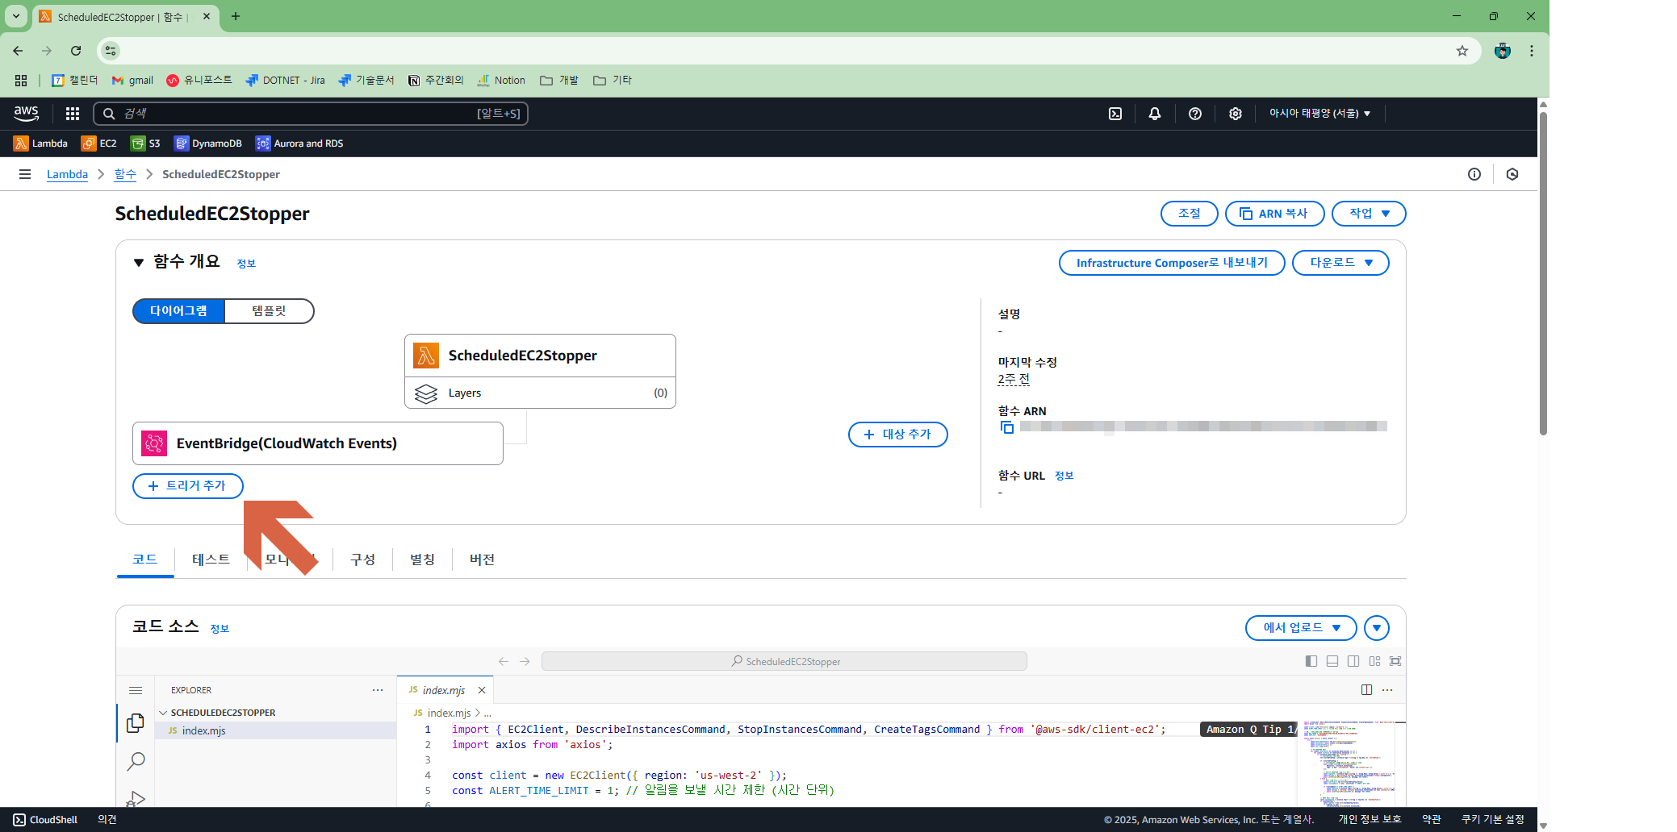Open the 정보 link next to 함수 URL
The height and width of the screenshot is (832, 1677).
tap(1064, 476)
